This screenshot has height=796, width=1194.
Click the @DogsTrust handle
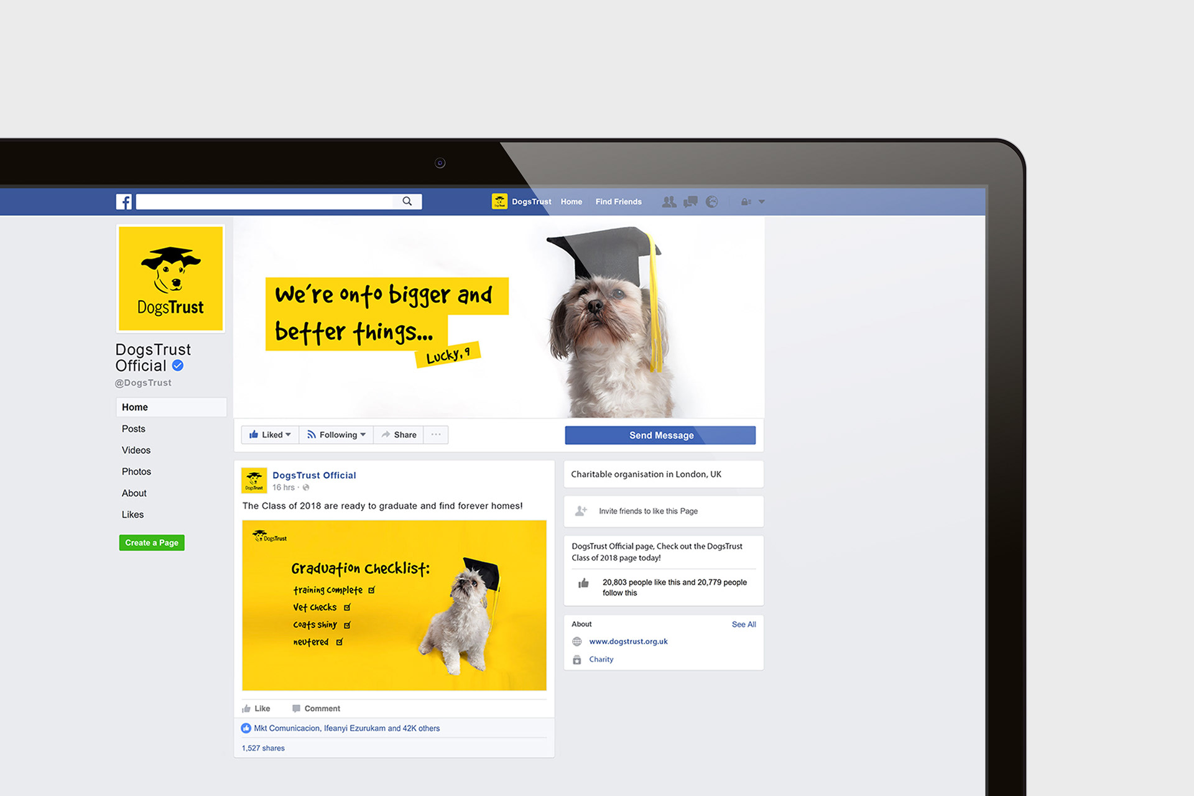pyautogui.click(x=143, y=383)
